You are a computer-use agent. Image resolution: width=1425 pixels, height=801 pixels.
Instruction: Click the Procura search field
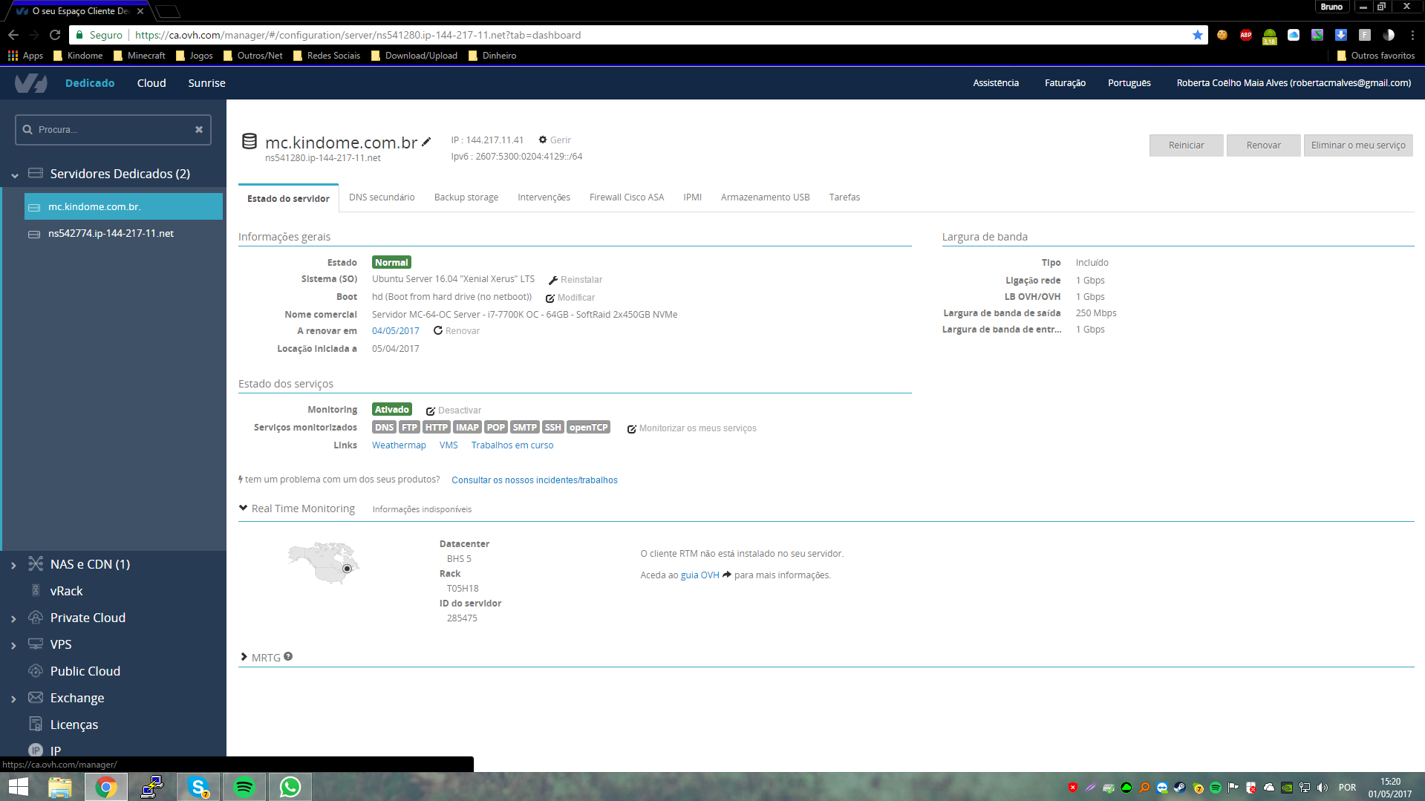point(113,129)
